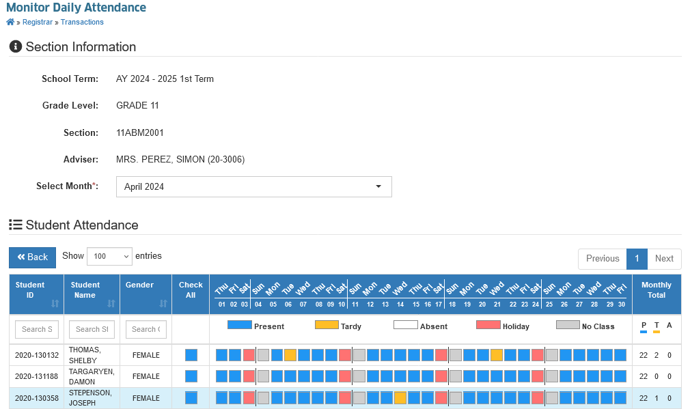The width and height of the screenshot is (690, 409).
Task: Open the Registrar breadcrumb link
Action: [38, 22]
